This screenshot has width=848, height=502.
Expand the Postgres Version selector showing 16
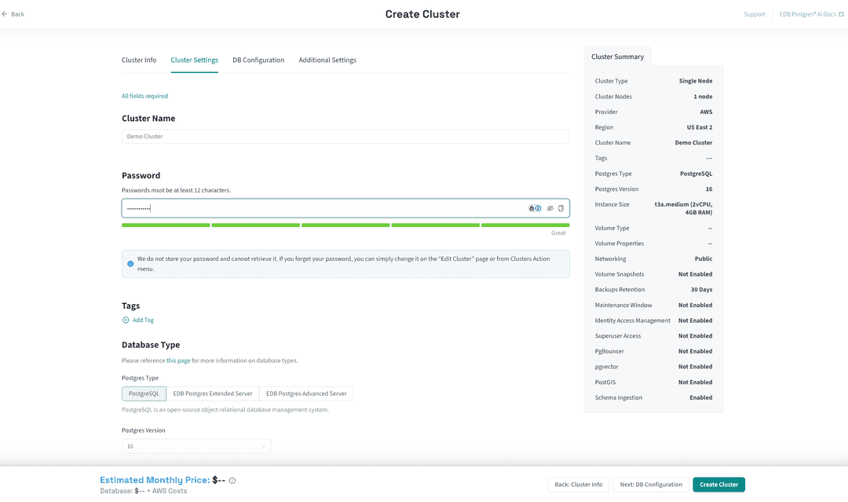[196, 445]
